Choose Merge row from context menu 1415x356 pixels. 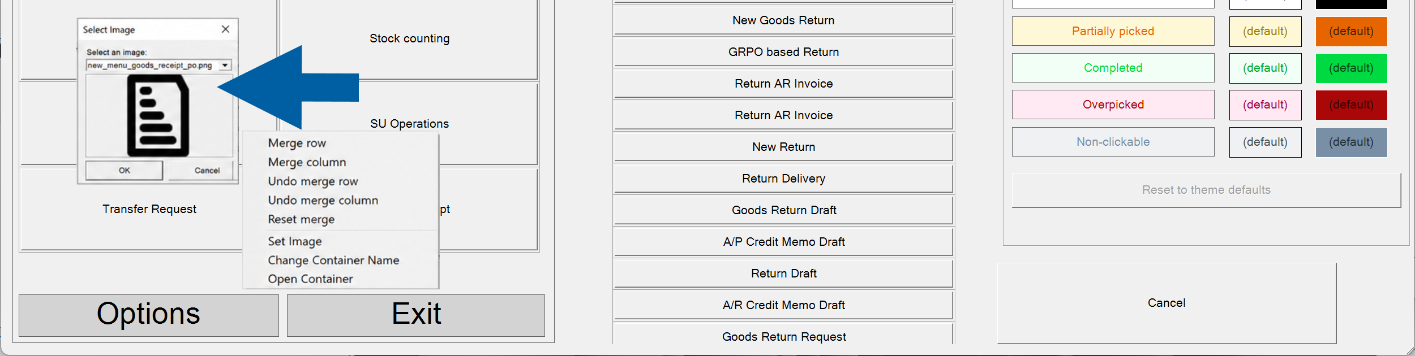[x=297, y=143]
